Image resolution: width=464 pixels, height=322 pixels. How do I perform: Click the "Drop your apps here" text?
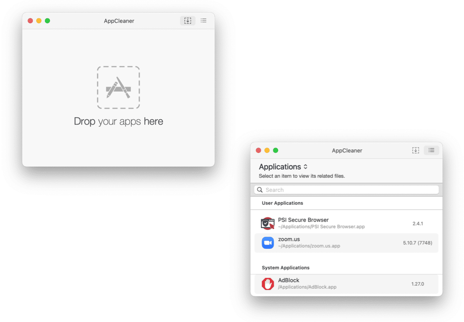point(118,121)
